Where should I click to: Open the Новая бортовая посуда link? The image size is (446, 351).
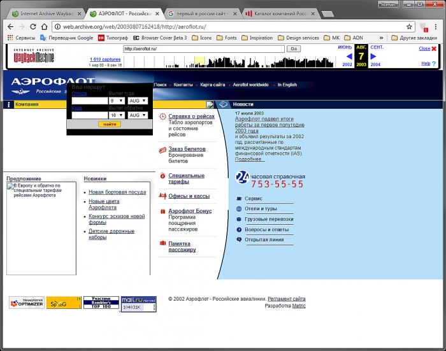click(117, 192)
